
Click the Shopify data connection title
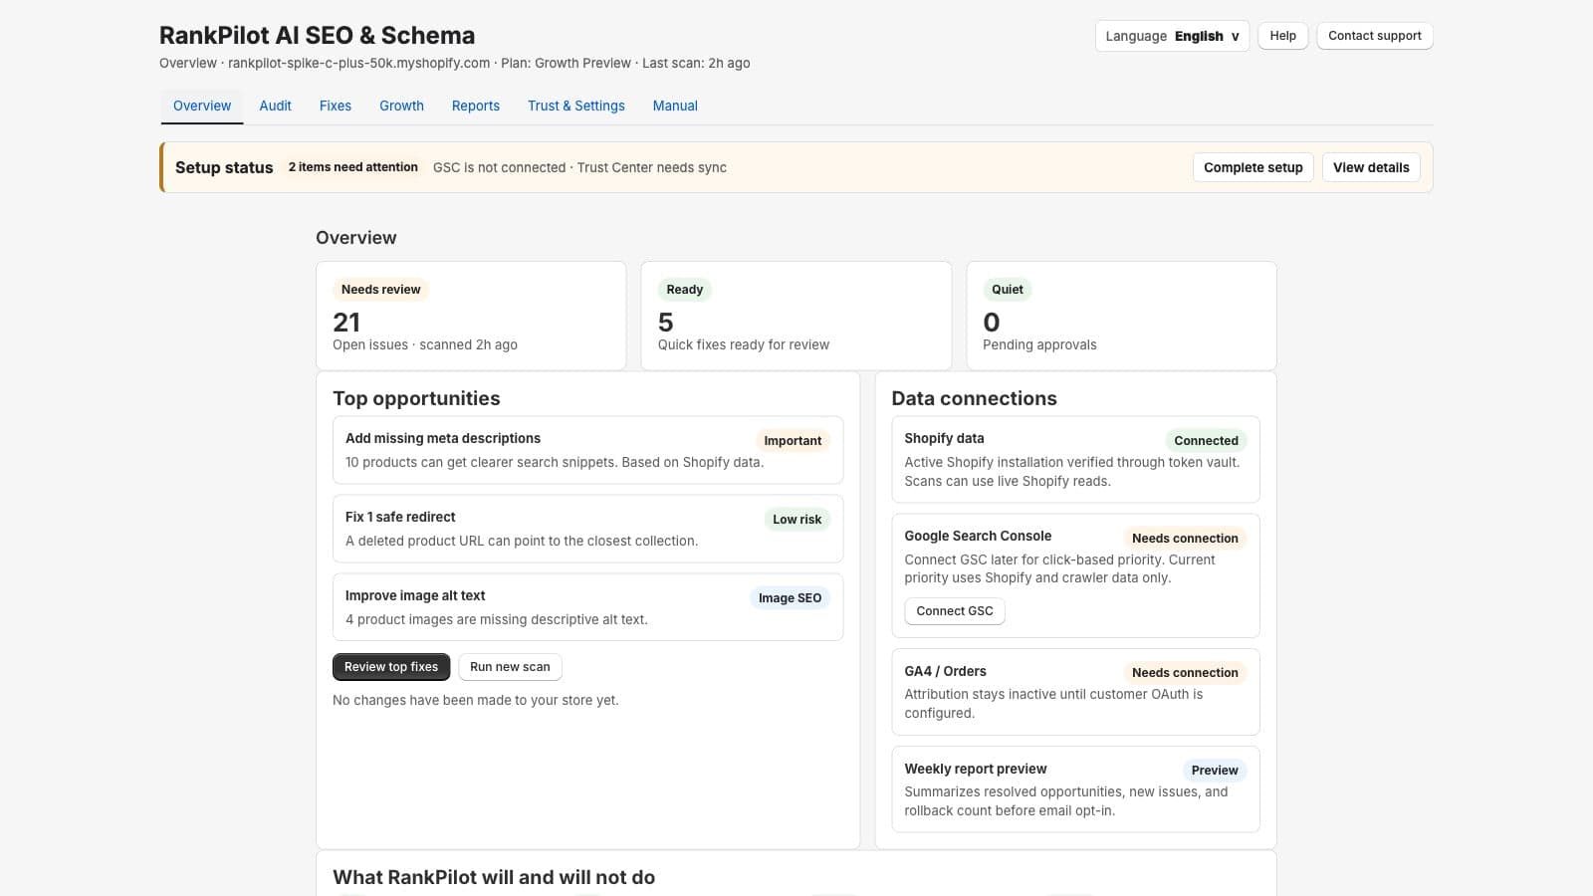944,438
